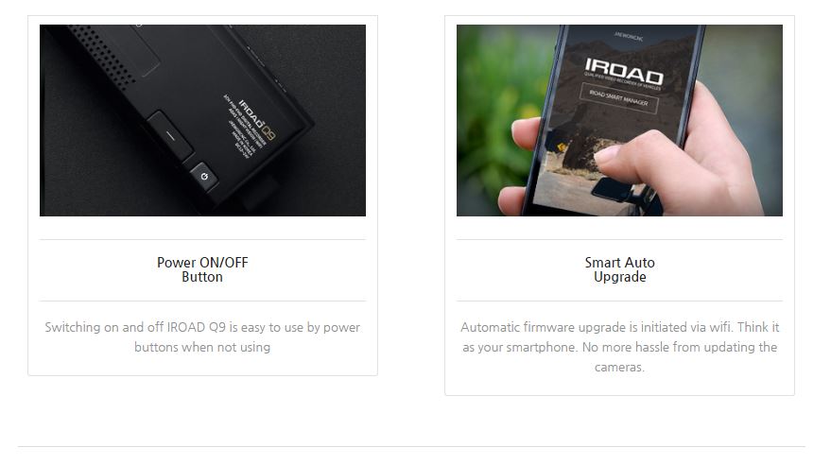The width and height of the screenshot is (831, 465).
Task: Click the word 'Button' in left title
Action: 202,277
